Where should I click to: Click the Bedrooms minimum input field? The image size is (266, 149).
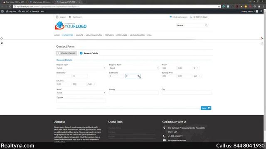point(64,76)
